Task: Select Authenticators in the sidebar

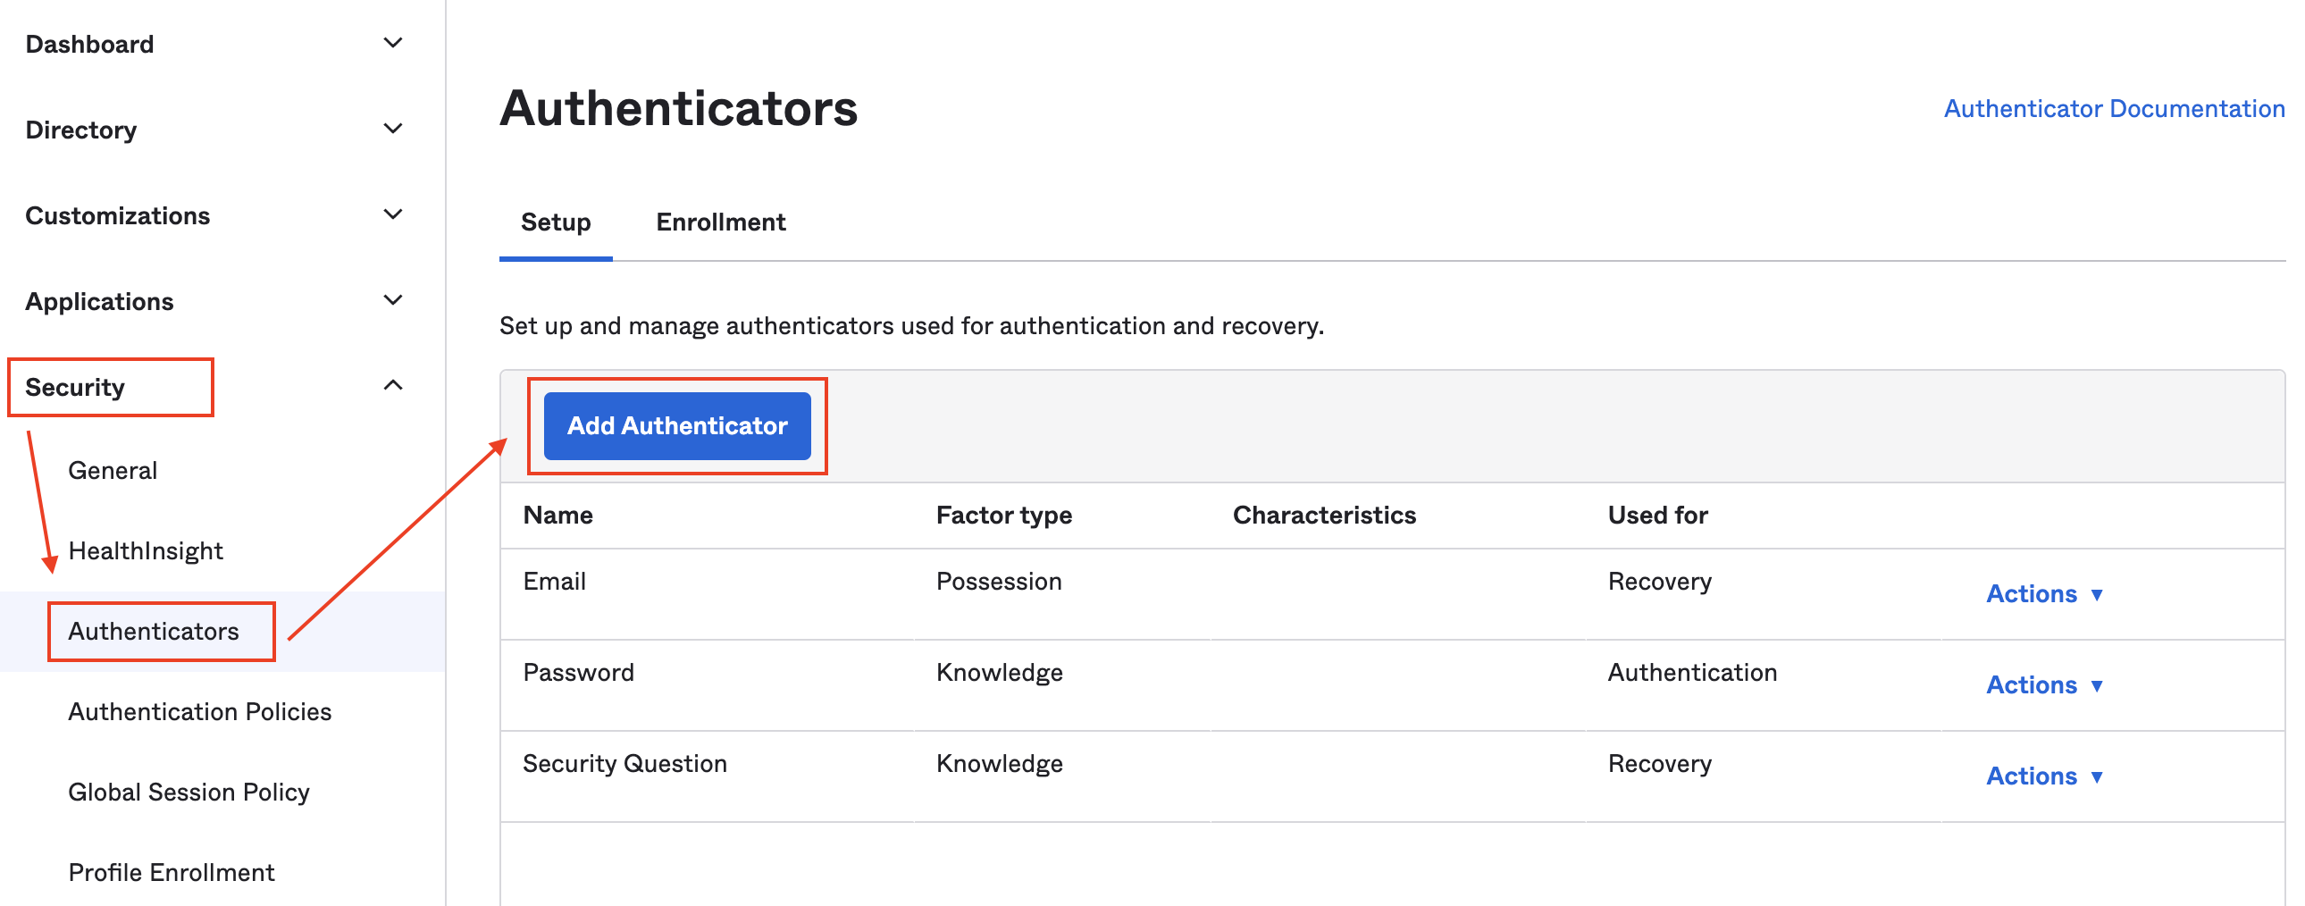Action: click(153, 631)
